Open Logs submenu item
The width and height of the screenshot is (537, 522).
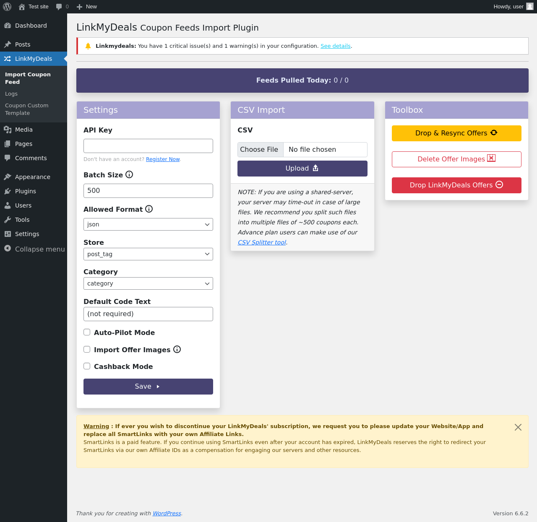34,94
